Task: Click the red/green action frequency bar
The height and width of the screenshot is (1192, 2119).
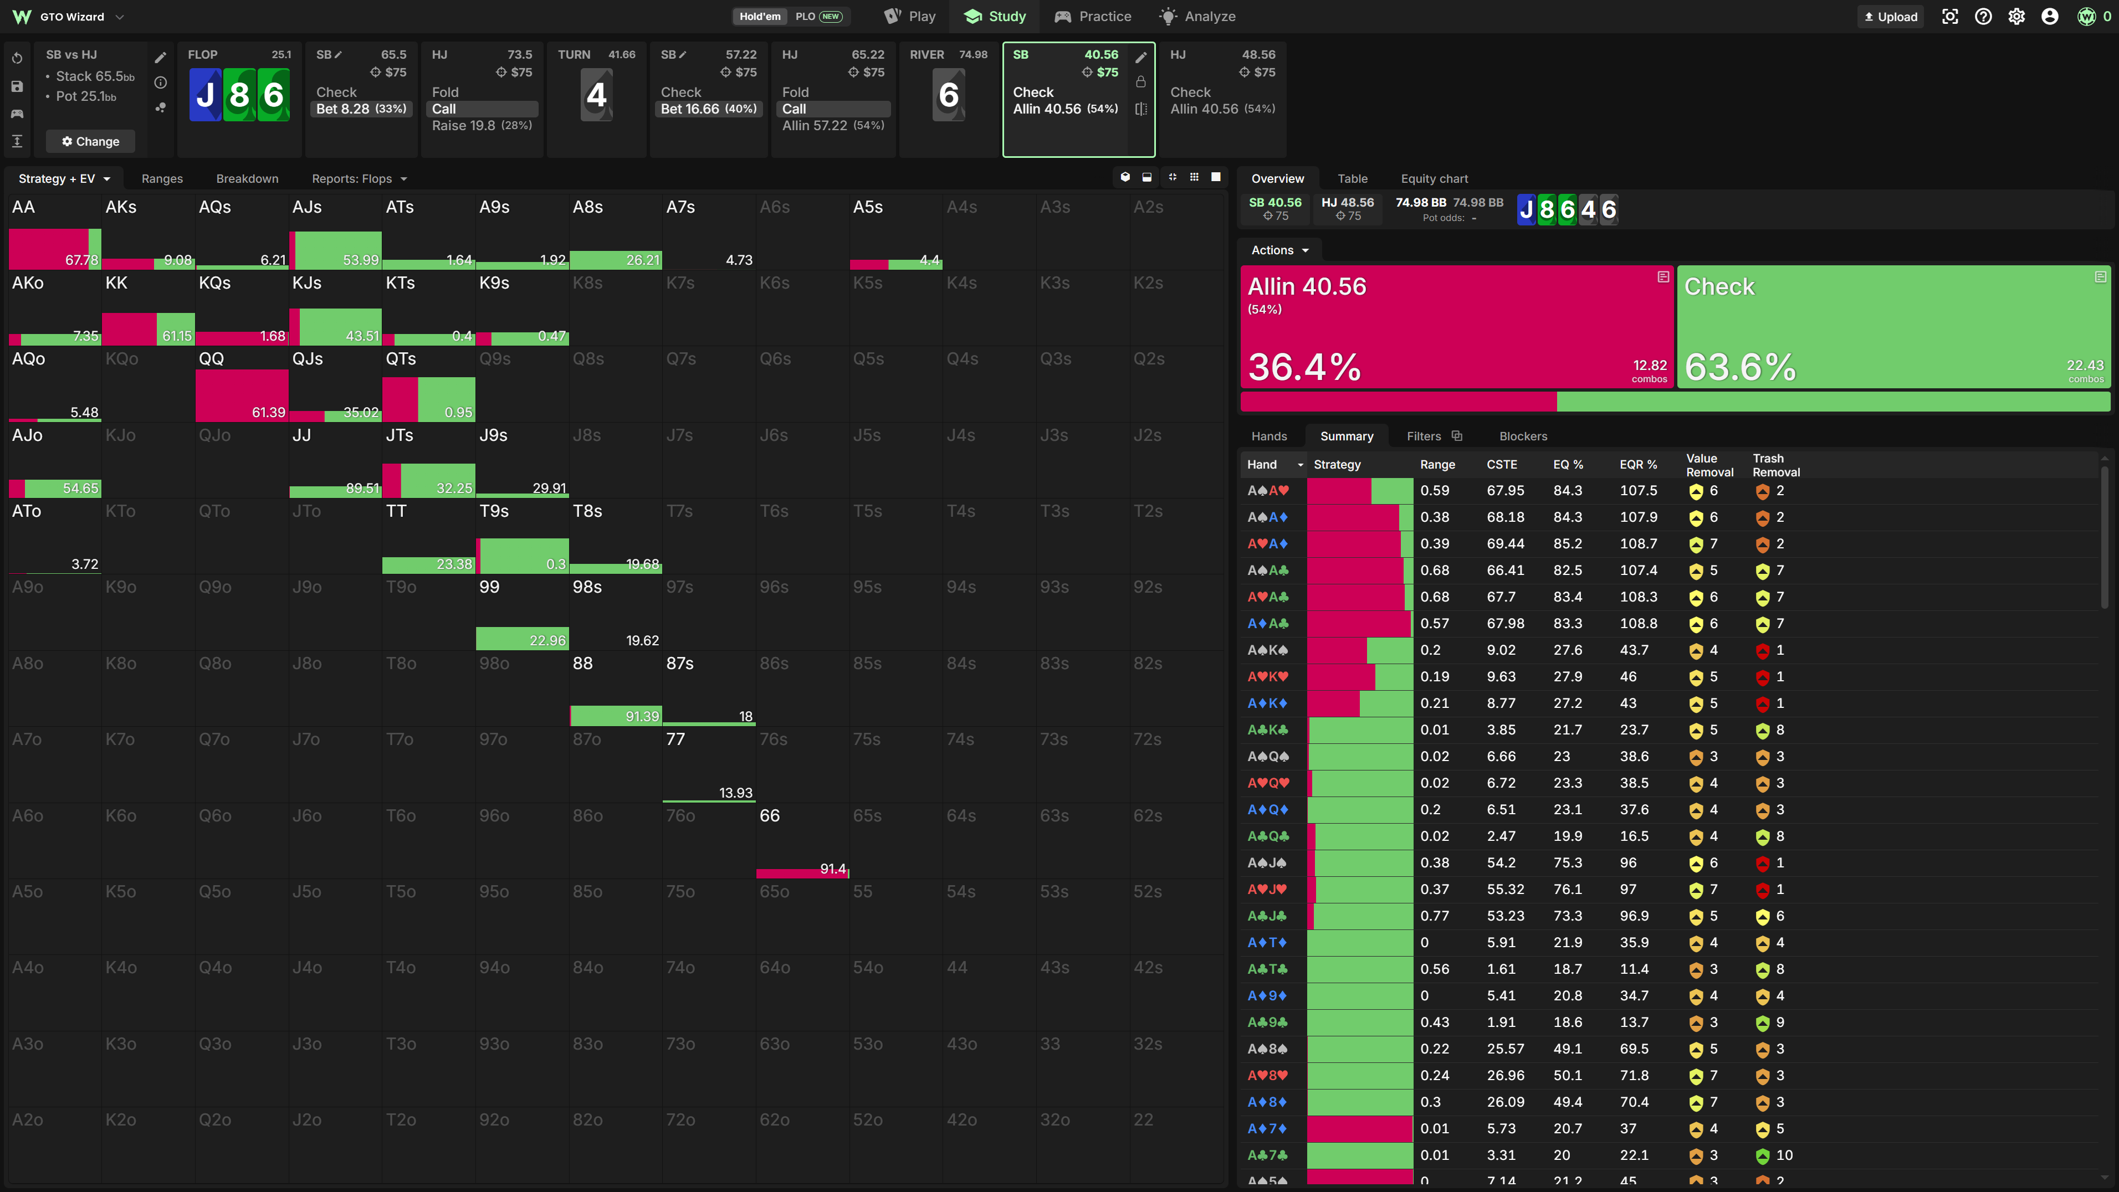Action: point(1675,401)
